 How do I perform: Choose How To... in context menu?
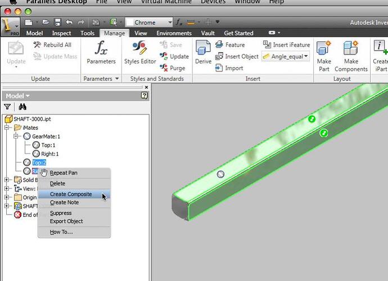tap(74, 232)
